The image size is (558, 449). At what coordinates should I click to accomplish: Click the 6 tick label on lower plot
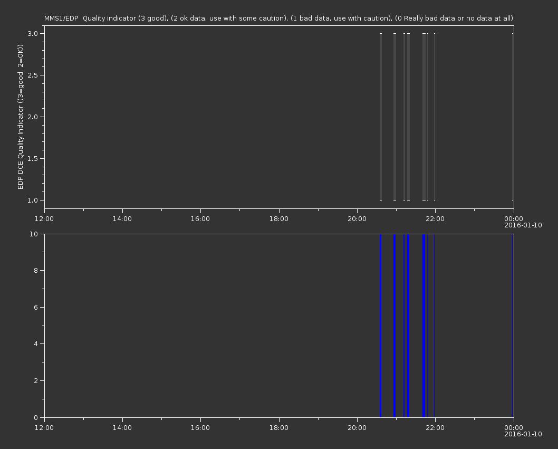(36, 307)
